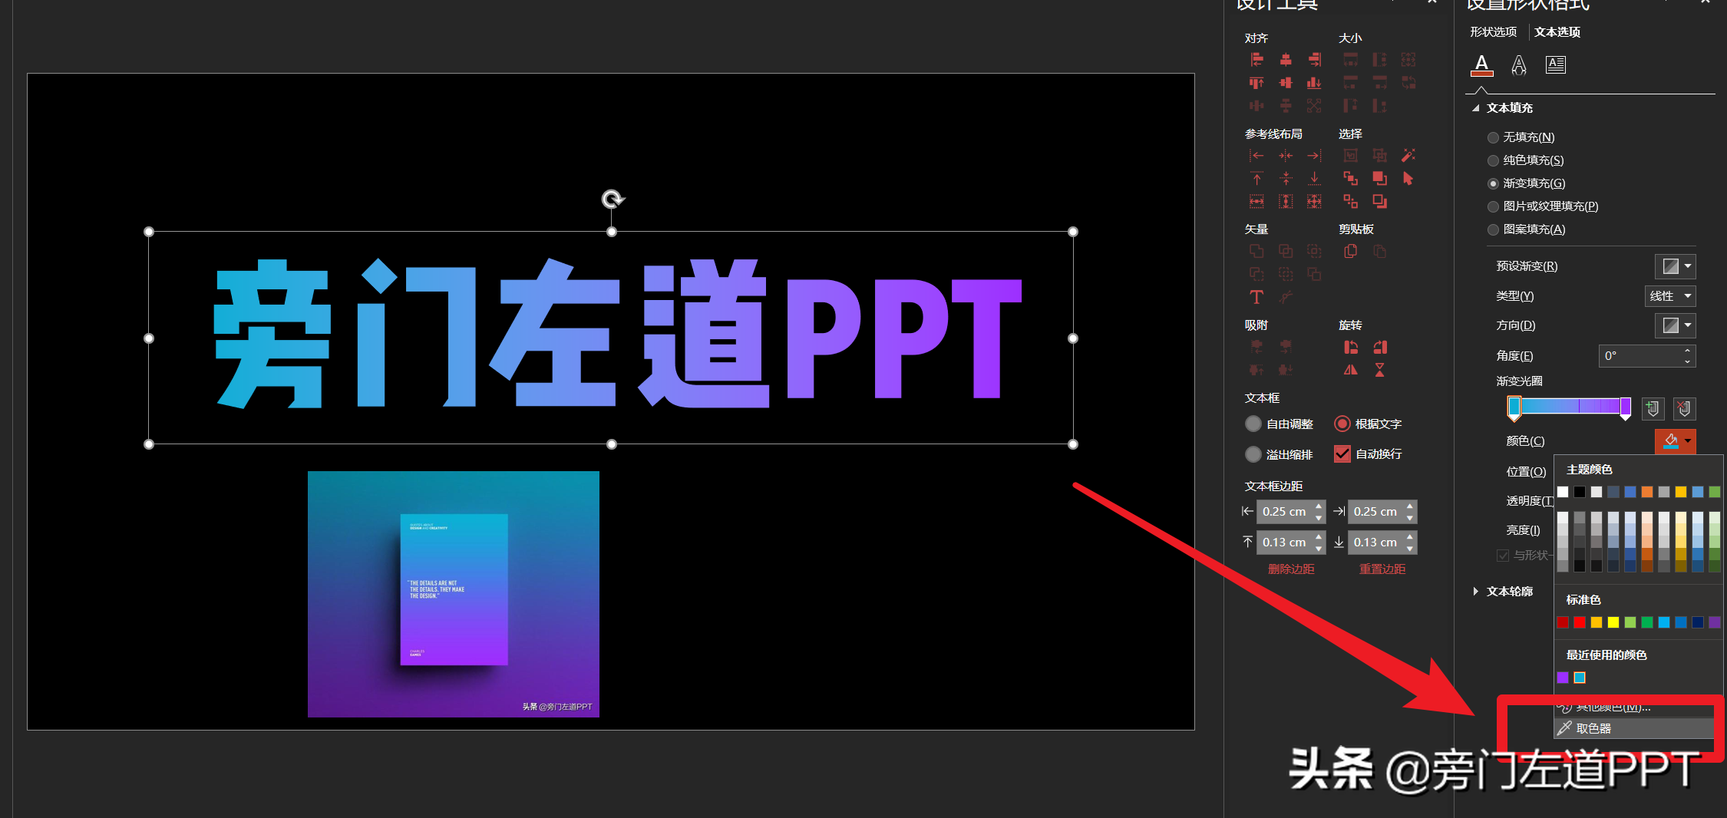Click the 旁门左道PPT gradient text on the slide
This screenshot has height=818, width=1727.
pyautogui.click(x=618, y=333)
